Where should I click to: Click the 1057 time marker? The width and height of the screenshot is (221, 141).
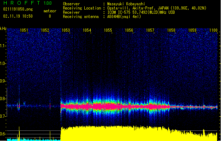pos(150,30)
